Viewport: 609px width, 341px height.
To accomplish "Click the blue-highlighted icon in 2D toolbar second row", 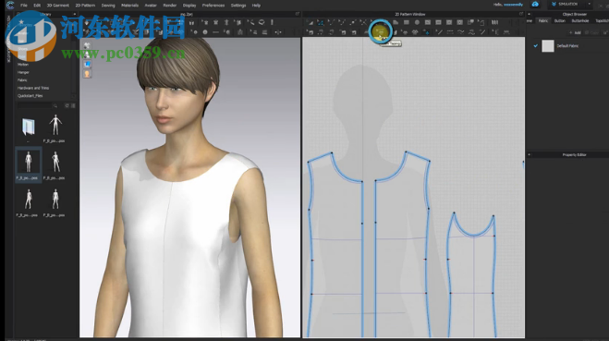I will (x=426, y=32).
